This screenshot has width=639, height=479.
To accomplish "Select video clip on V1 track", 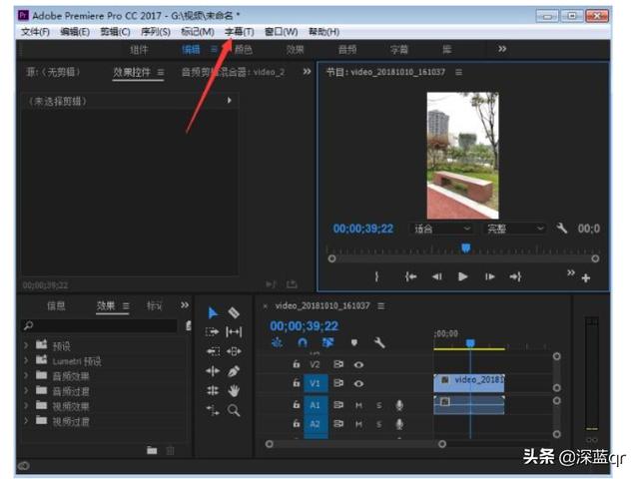I will 469,383.
